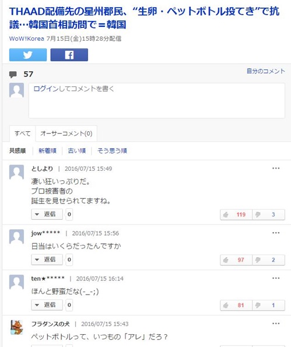This screenshot has height=347, width=291.
Task: Click the login comment text box
Action: click(157, 100)
